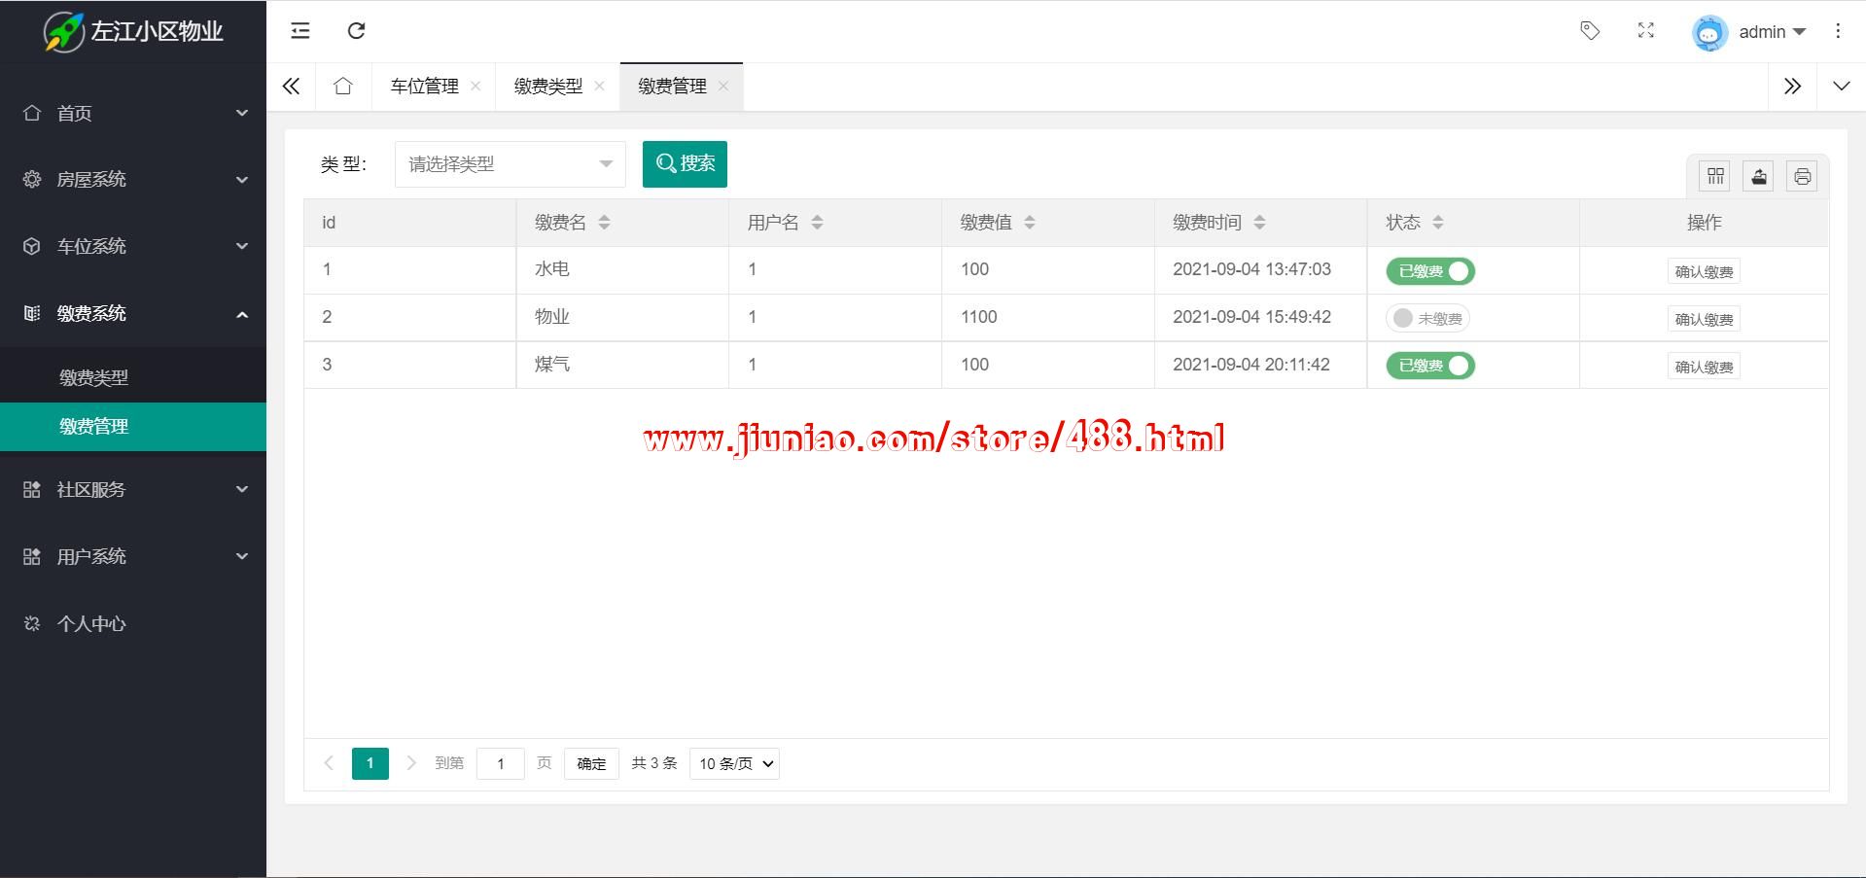Click the admin avatar image
Image resolution: width=1866 pixels, height=878 pixels.
1709,32
